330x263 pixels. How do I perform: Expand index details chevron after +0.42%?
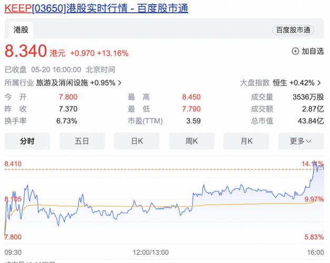[x=319, y=83]
